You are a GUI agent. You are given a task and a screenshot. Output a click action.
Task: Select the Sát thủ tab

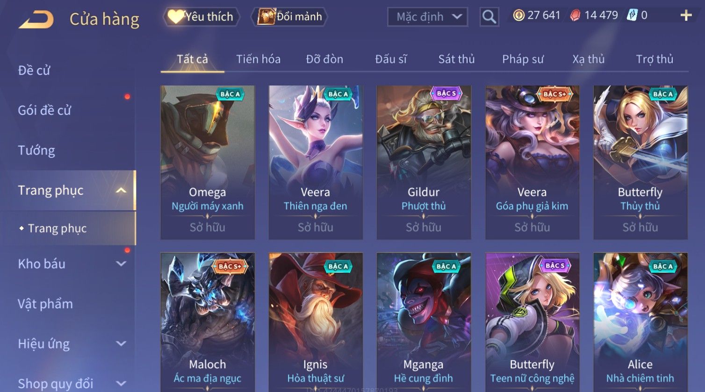pos(456,59)
